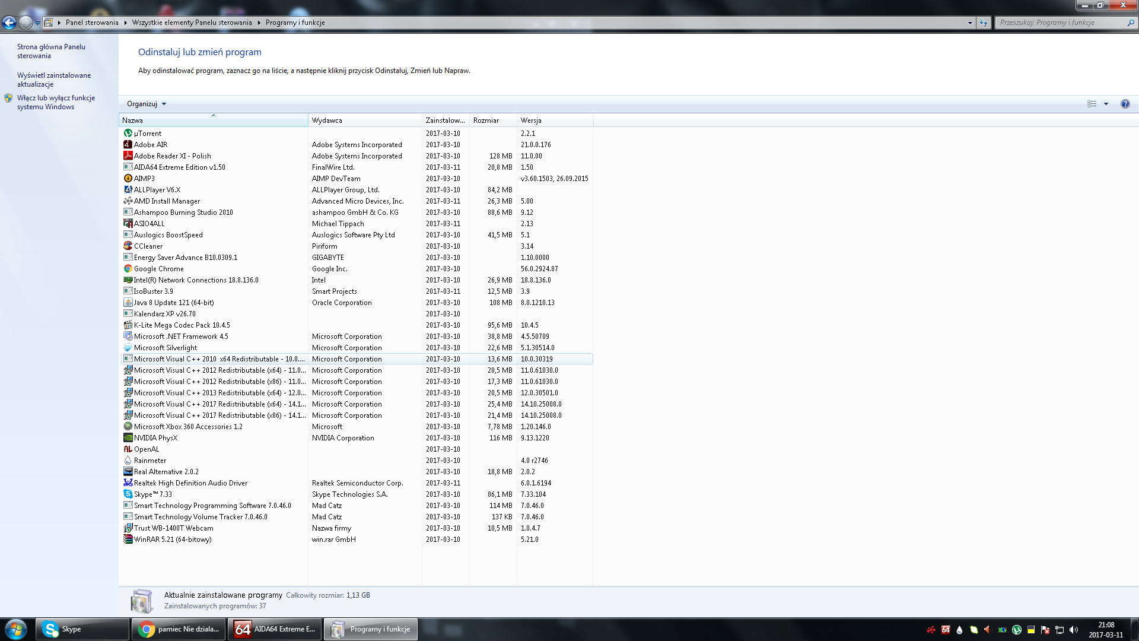Sort the list by Wydawca column
Image resolution: width=1139 pixels, height=641 pixels.
[365, 120]
